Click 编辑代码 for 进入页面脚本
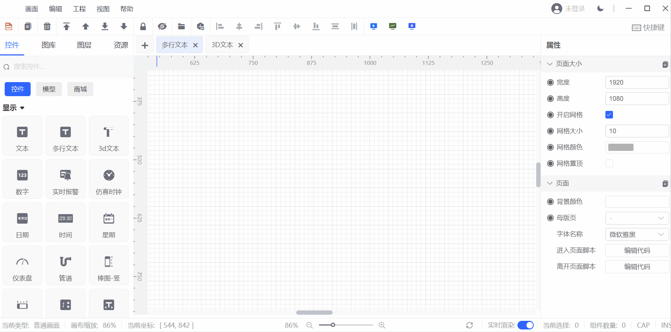Image resolution: width=671 pixels, height=332 pixels. tap(637, 251)
